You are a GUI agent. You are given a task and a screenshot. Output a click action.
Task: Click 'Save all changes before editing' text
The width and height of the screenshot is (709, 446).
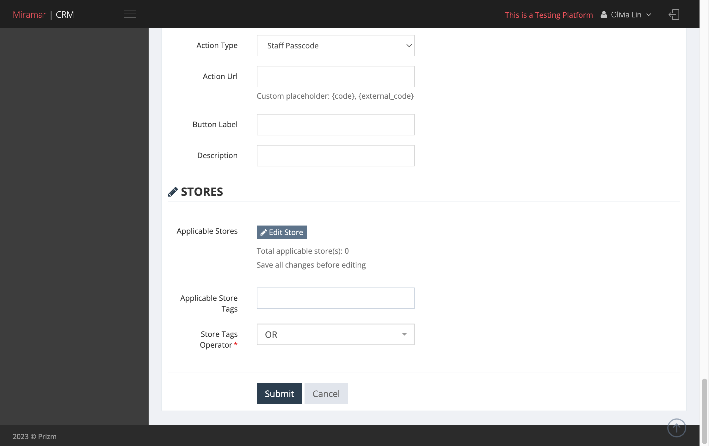(x=311, y=265)
